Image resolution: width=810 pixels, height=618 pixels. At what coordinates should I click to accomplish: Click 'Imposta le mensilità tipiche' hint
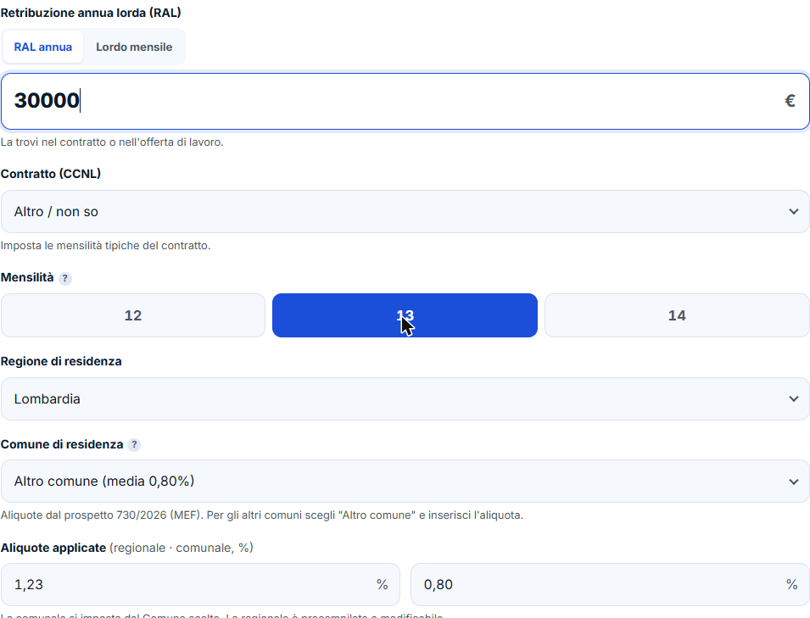[x=105, y=245]
